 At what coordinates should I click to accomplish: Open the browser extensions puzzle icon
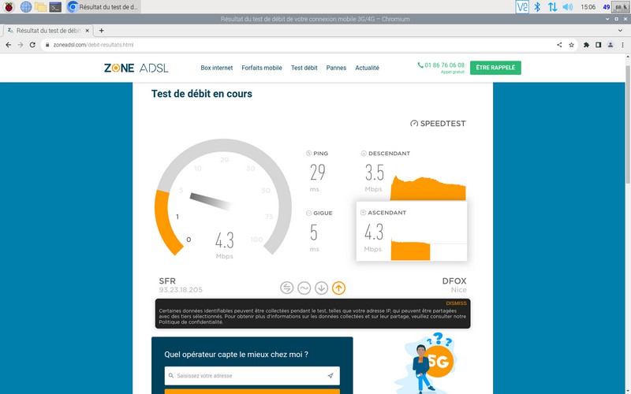point(586,45)
